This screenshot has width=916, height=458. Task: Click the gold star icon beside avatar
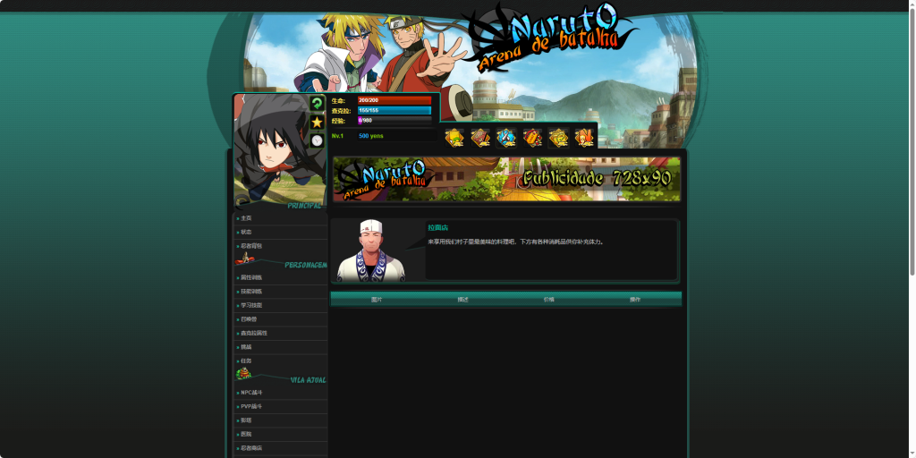tap(317, 122)
